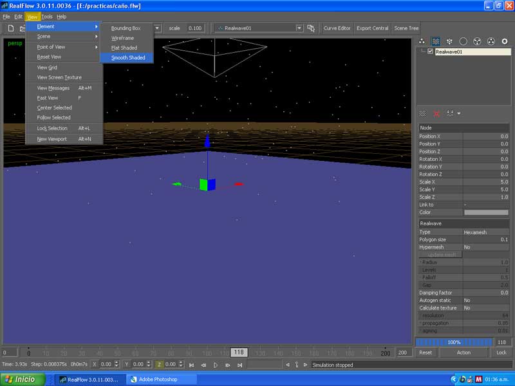This screenshot has width=515, height=386.
Task: Click the Lock button
Action: click(x=501, y=353)
